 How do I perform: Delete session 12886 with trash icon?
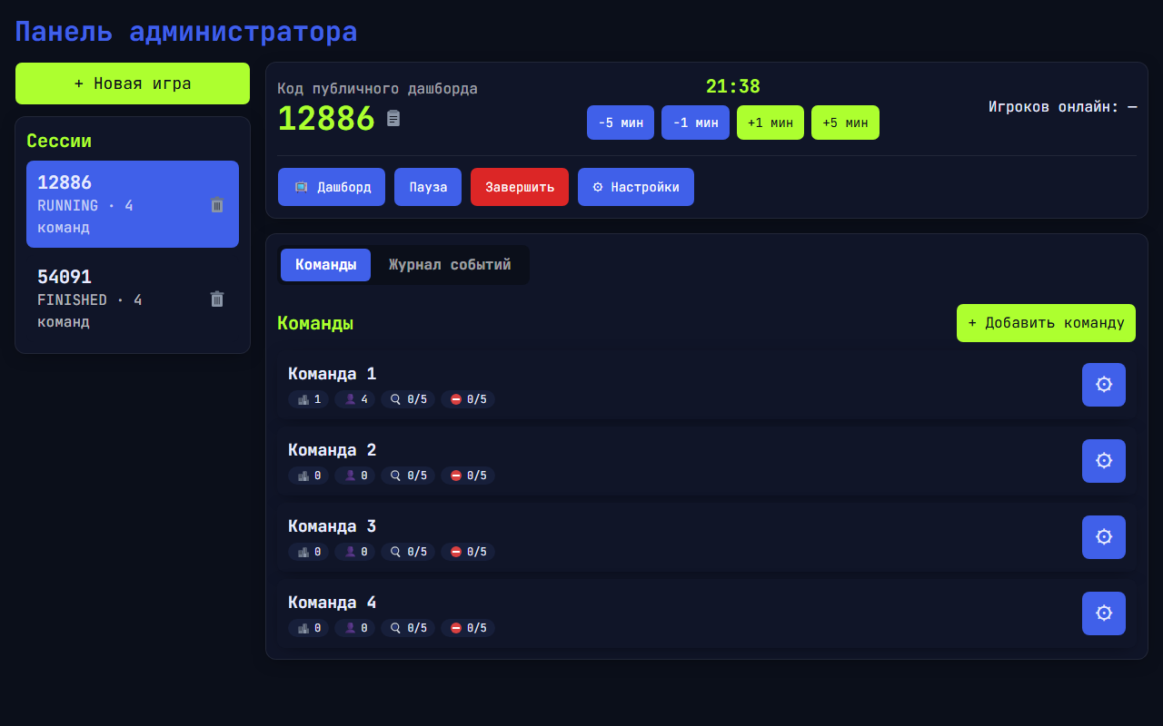coord(217,205)
